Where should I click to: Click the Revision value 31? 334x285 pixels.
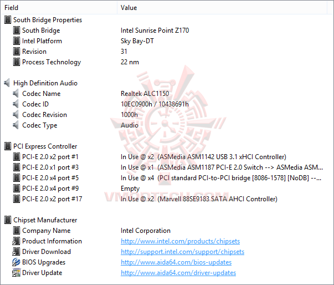coord(124,52)
